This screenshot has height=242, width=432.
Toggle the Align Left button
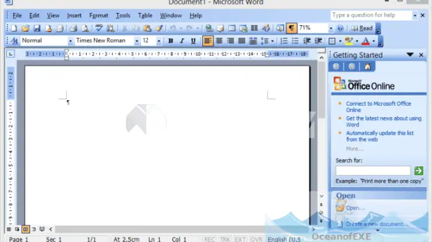[208, 41]
